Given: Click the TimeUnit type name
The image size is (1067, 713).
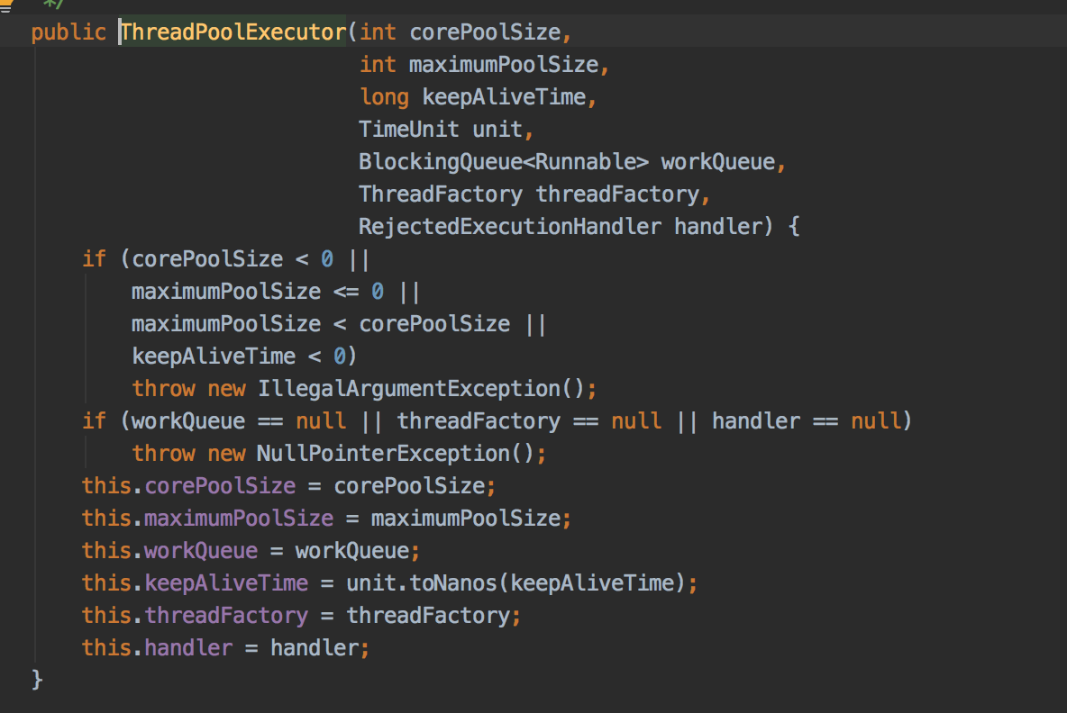Looking at the screenshot, I should pos(409,130).
